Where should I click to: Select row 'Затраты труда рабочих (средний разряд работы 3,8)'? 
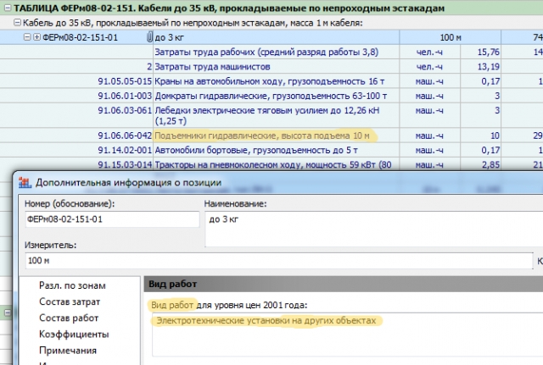click(266, 52)
